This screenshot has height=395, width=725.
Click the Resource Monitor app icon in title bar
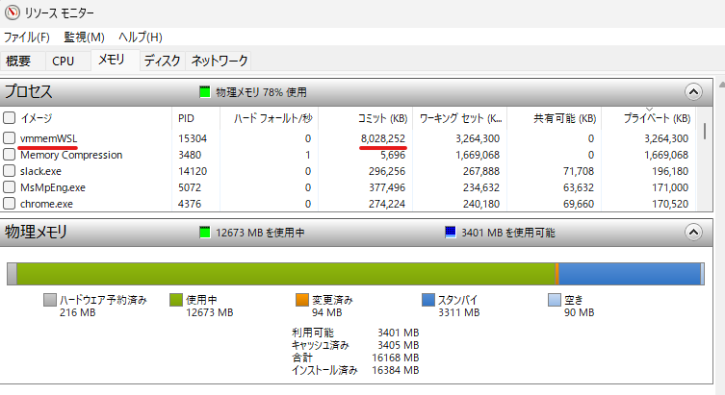12,12
